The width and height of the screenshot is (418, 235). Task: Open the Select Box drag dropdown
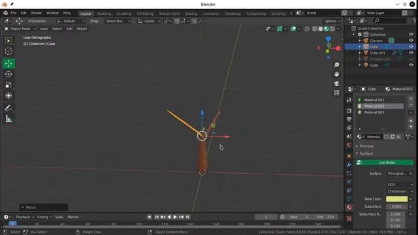pos(118,21)
